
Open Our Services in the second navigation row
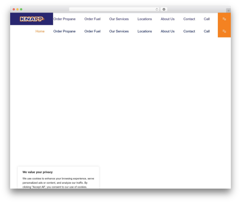pos(119,31)
